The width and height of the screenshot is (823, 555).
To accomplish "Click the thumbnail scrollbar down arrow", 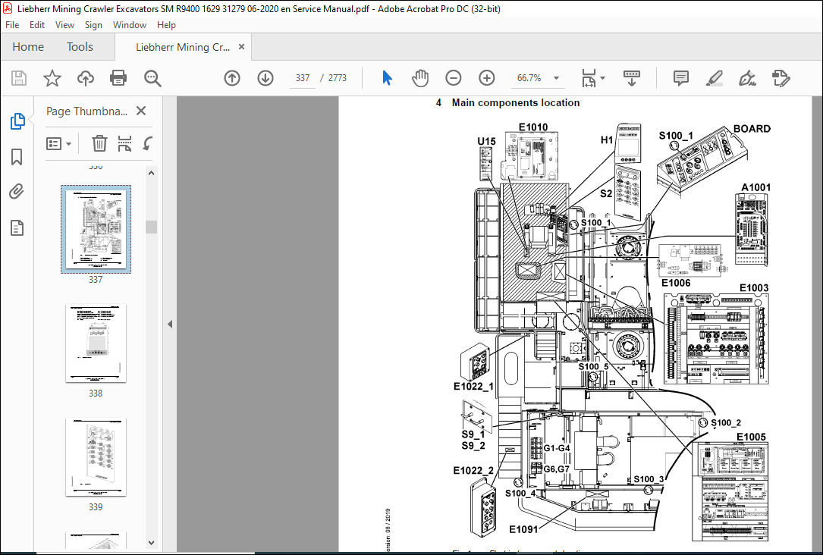I will tap(151, 542).
